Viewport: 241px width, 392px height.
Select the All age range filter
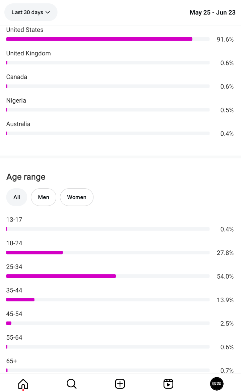pos(17,197)
